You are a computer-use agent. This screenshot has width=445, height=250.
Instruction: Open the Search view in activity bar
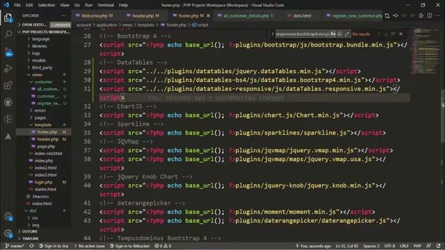pyautogui.click(x=8, y=34)
